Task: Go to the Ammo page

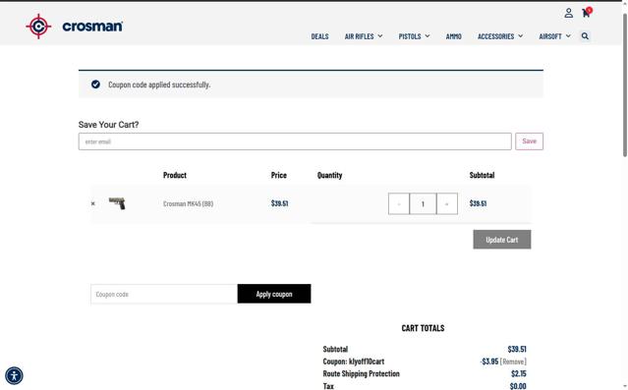Action: pos(453,36)
